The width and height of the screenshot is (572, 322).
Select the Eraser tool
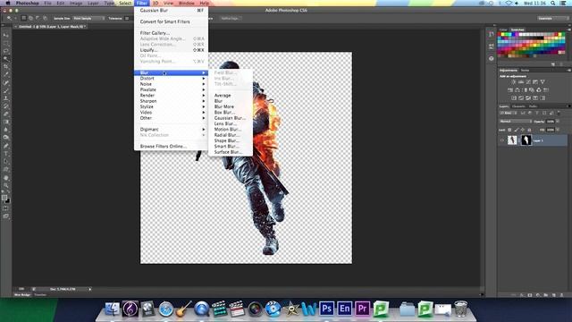[x=6, y=114]
